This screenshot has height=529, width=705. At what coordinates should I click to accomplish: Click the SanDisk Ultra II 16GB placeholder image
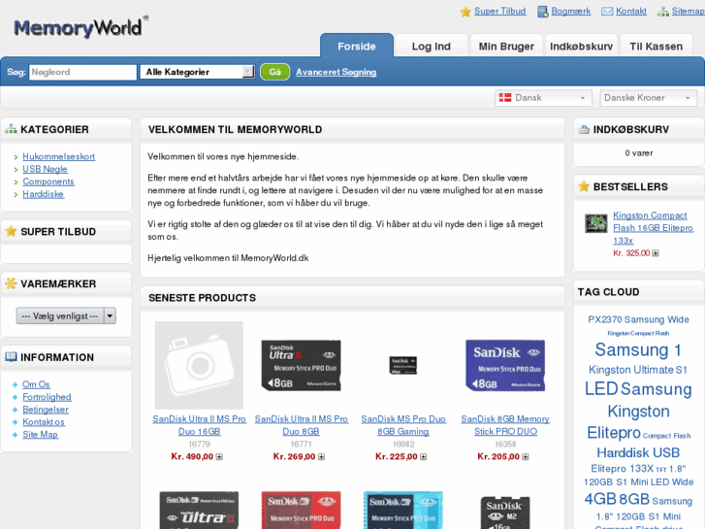click(199, 365)
